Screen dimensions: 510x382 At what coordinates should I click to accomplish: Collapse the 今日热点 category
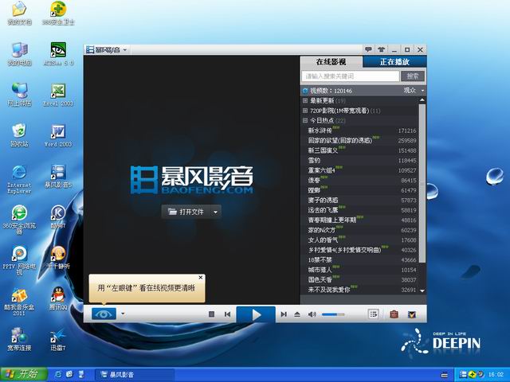point(305,120)
